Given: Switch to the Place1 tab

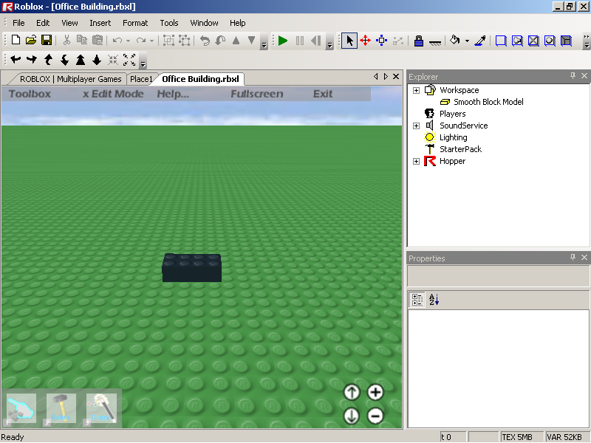Looking at the screenshot, I should point(141,79).
